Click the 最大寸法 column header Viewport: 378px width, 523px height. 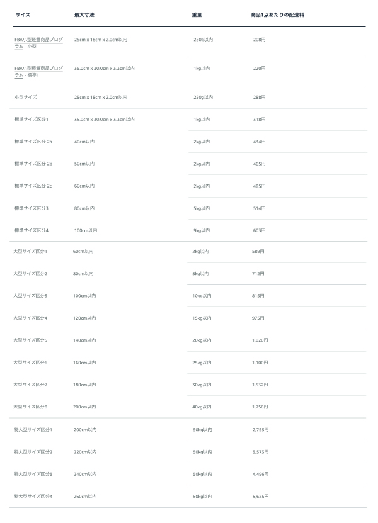point(84,14)
